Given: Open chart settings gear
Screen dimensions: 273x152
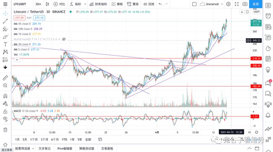Looking at the screenshot, I should click(228, 4).
